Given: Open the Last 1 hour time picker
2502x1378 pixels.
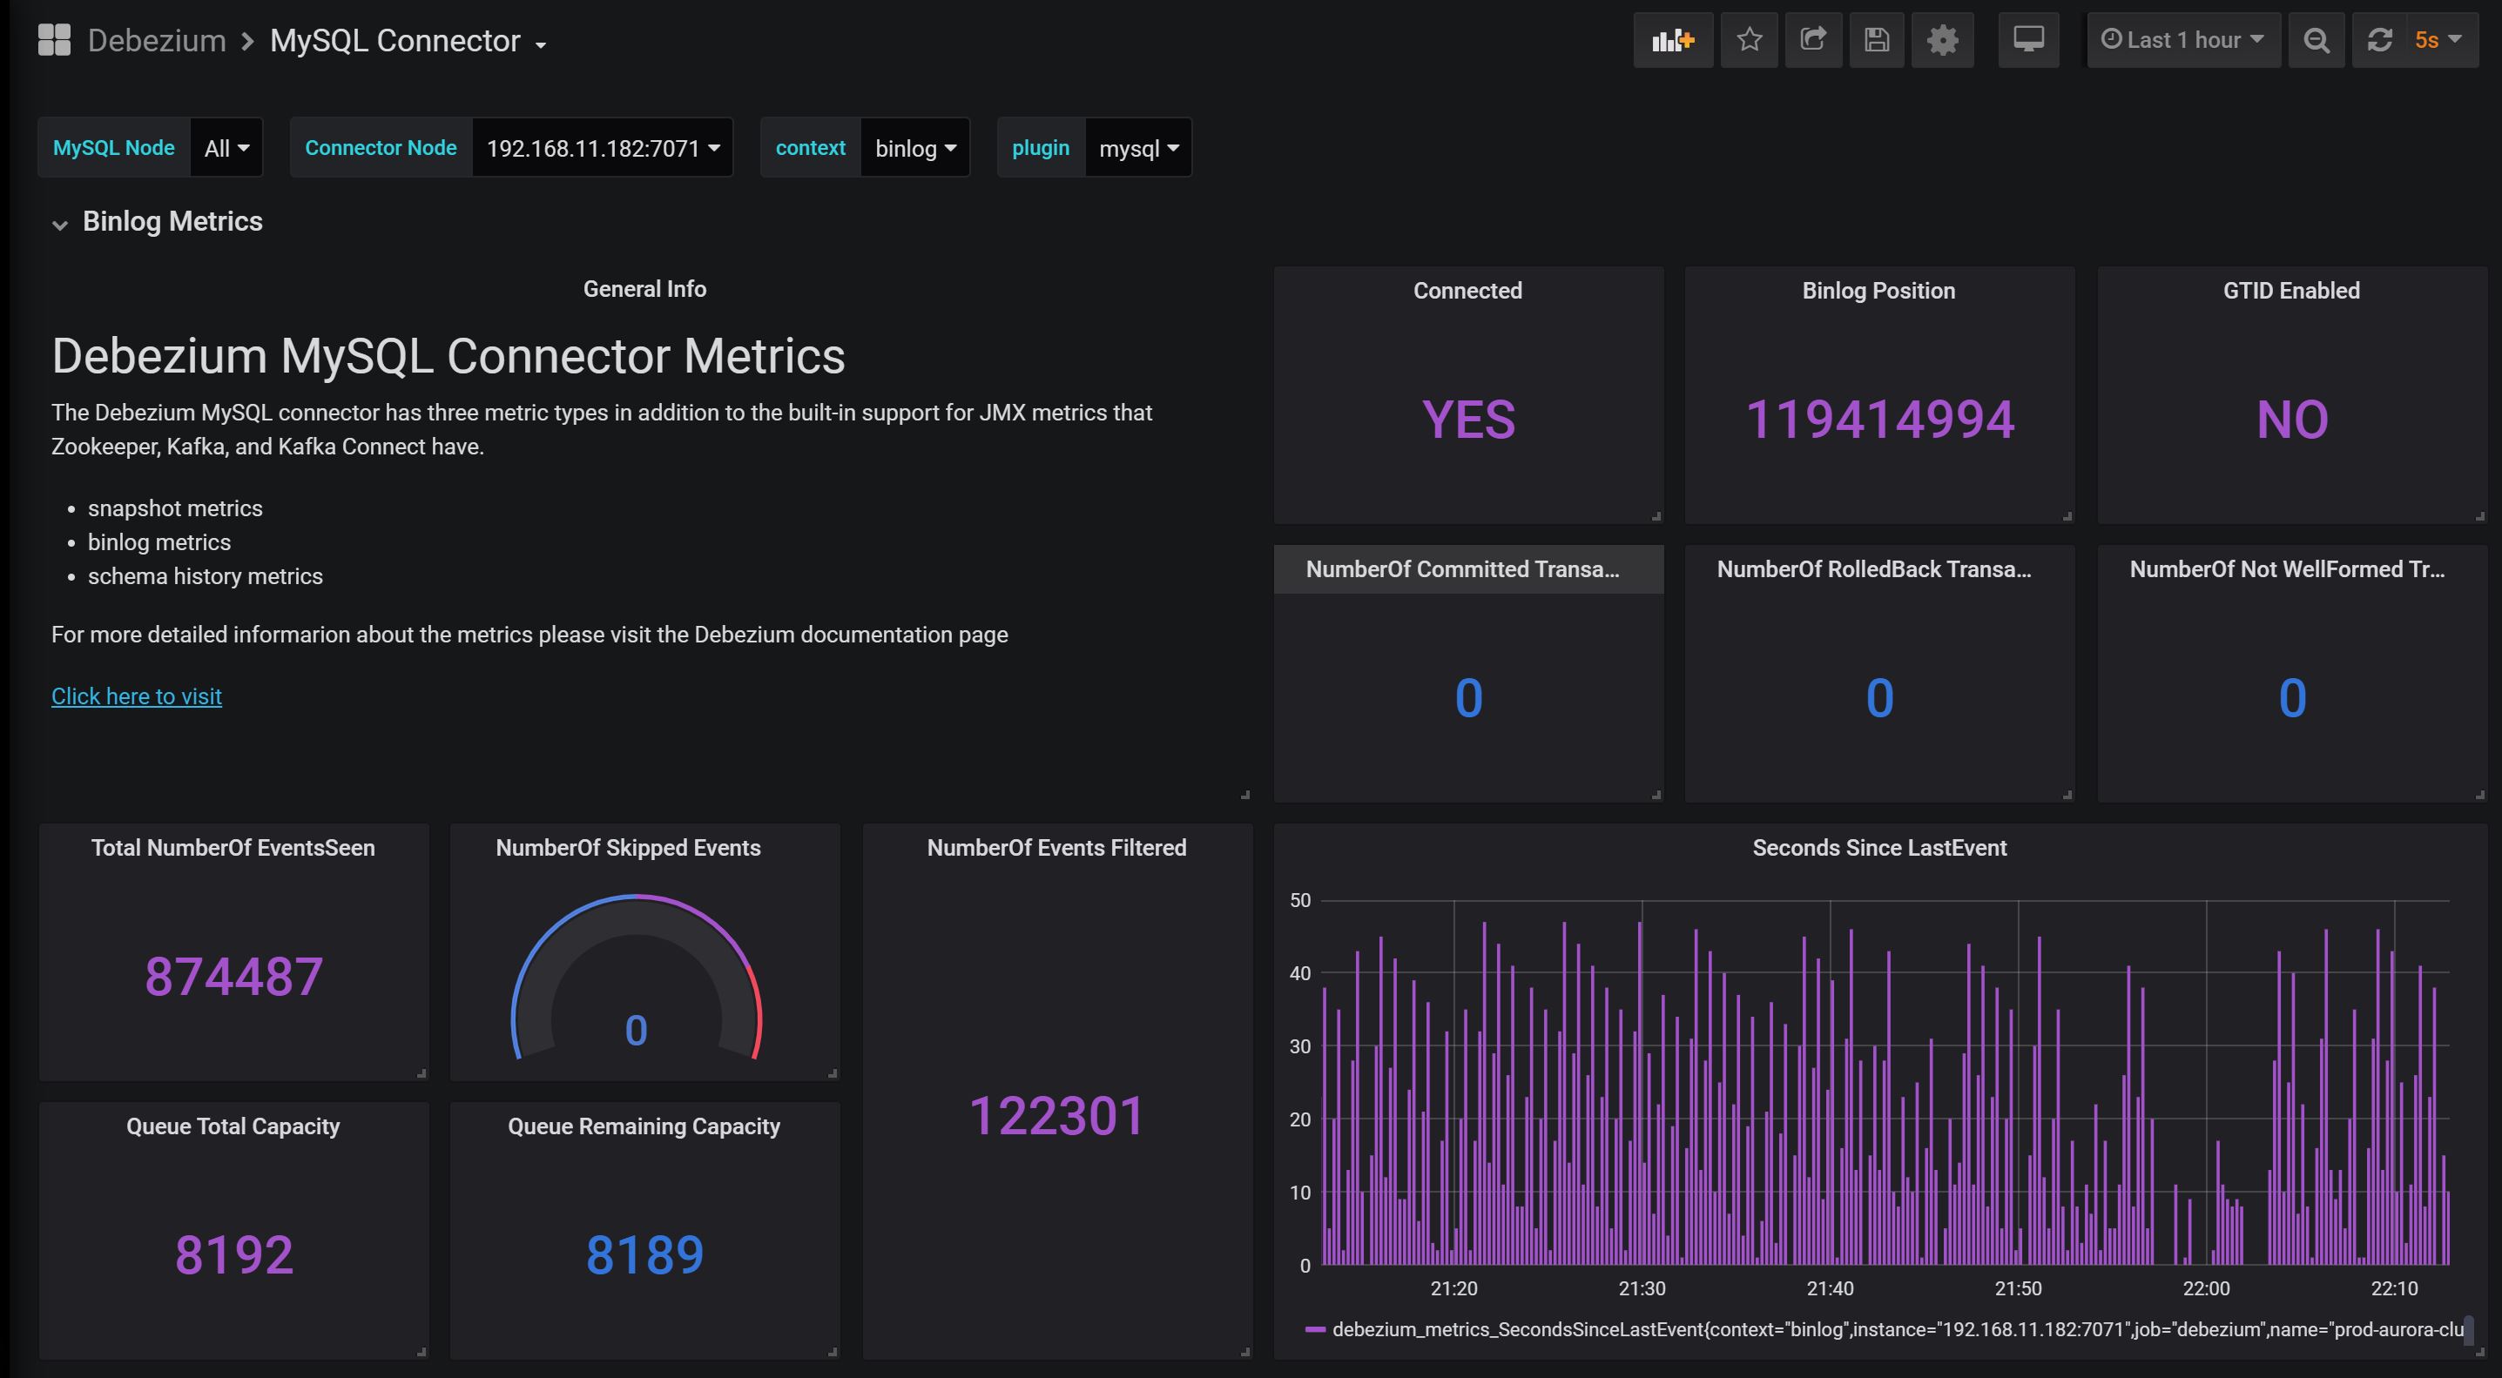Looking at the screenshot, I should [x=2182, y=40].
